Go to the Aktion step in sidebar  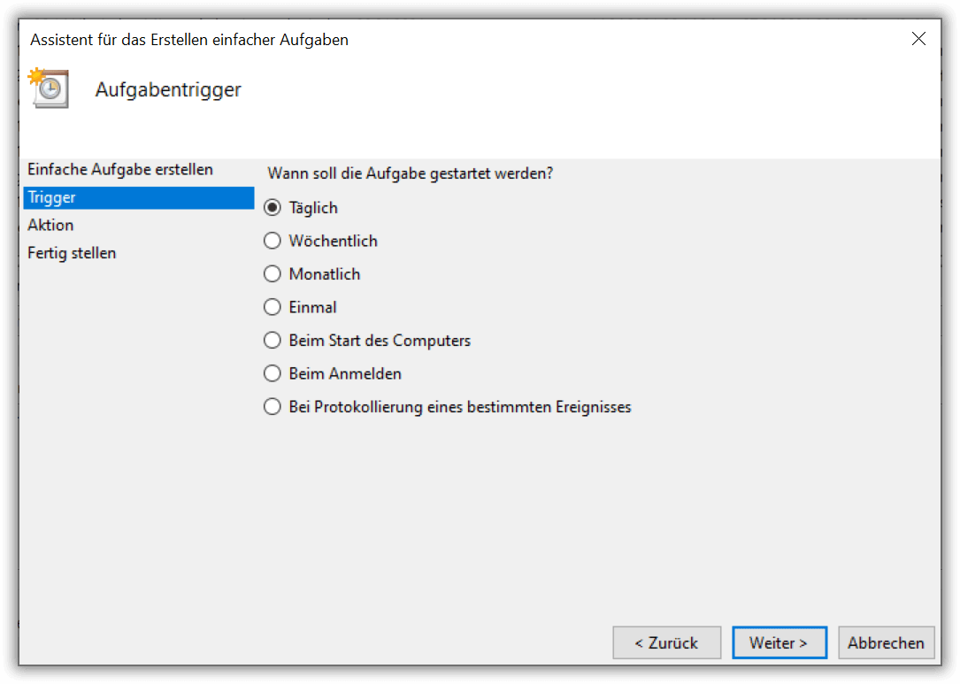(50, 226)
